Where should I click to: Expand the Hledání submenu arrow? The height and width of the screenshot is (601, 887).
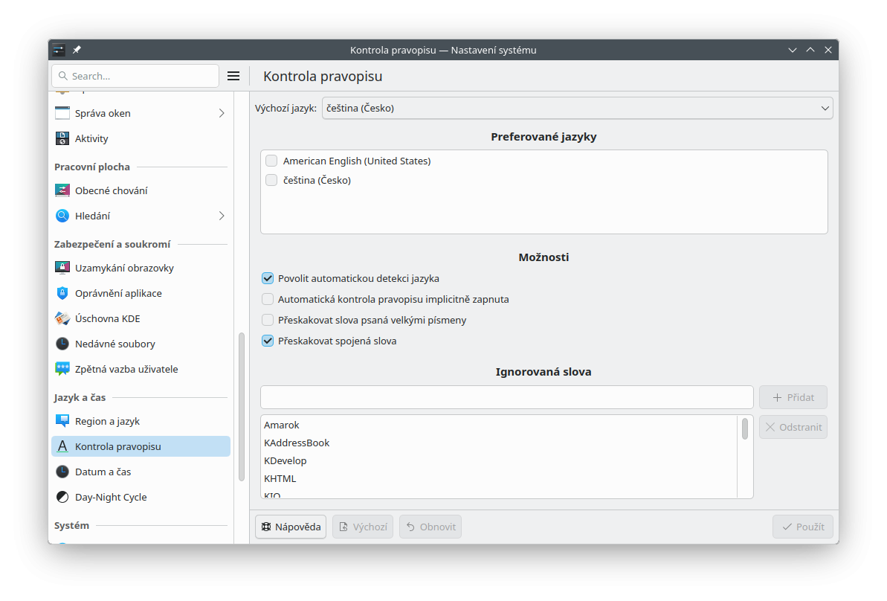point(222,216)
